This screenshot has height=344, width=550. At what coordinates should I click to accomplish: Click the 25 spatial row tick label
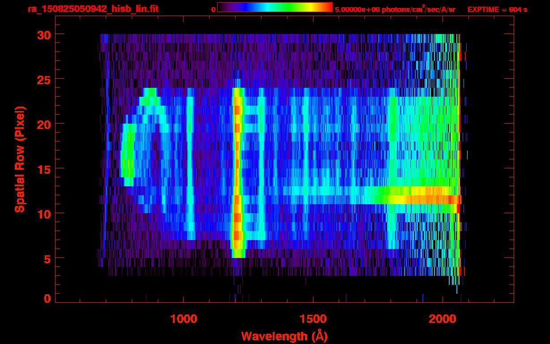click(44, 79)
